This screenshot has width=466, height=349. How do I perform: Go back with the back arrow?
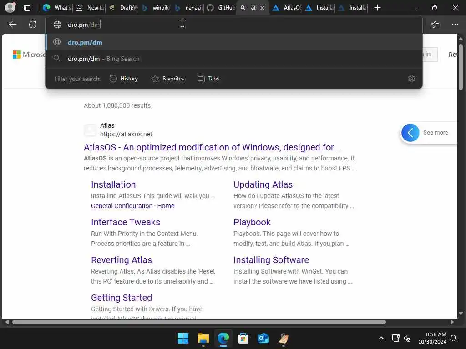click(12, 25)
